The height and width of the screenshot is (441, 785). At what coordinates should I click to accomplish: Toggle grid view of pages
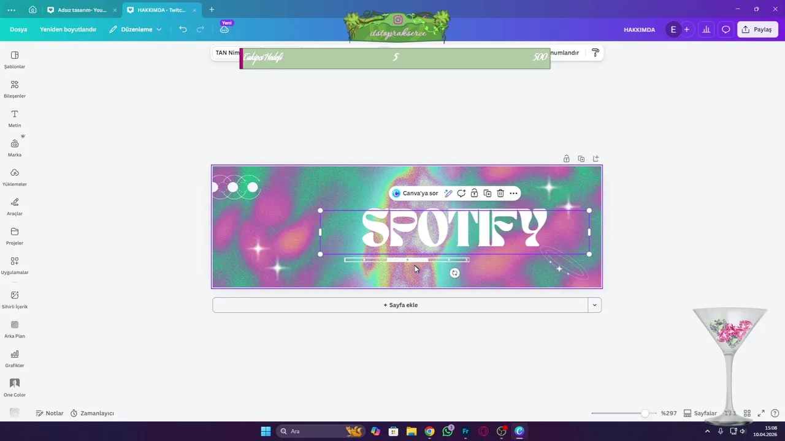pyautogui.click(x=747, y=413)
